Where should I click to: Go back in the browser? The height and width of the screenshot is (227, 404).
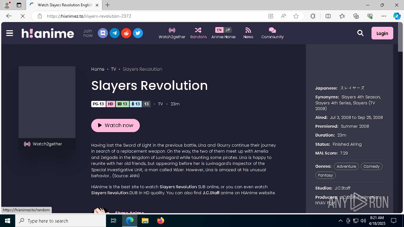[9, 16]
